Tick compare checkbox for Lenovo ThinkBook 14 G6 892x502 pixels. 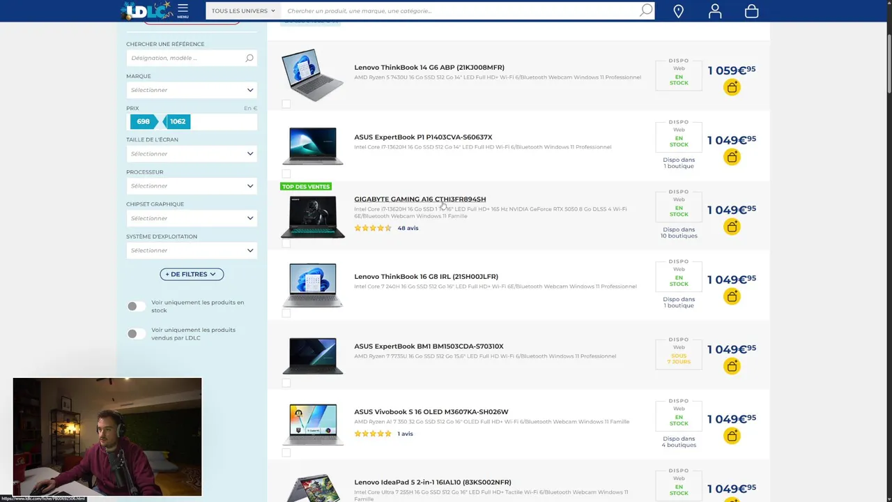[x=286, y=104]
